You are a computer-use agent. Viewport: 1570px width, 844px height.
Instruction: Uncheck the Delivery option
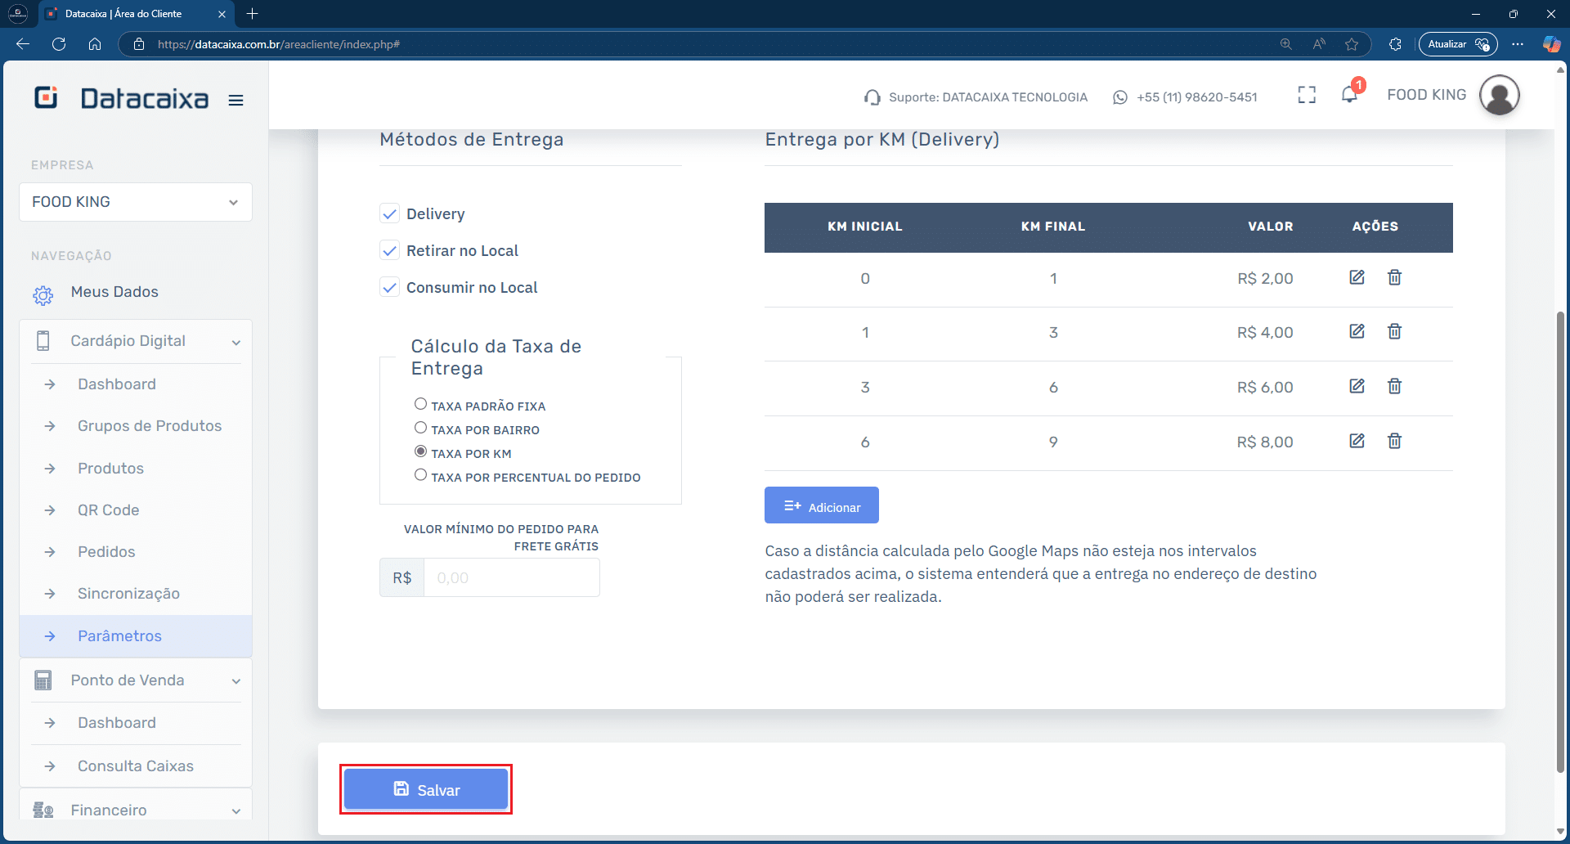coord(390,213)
